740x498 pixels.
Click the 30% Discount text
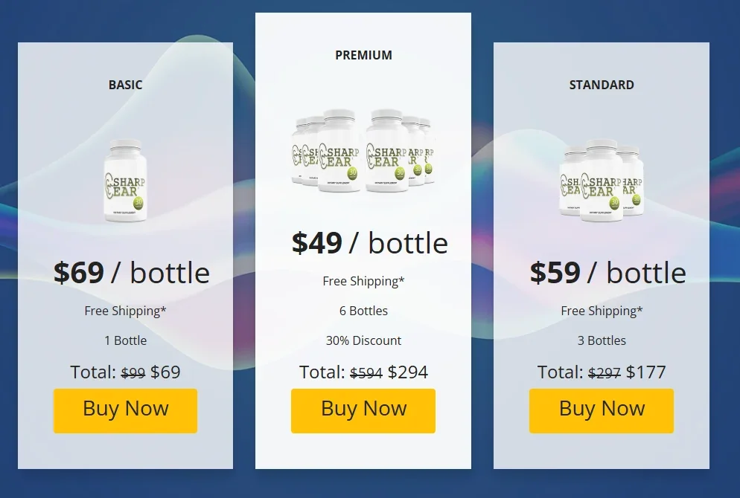[363, 340]
